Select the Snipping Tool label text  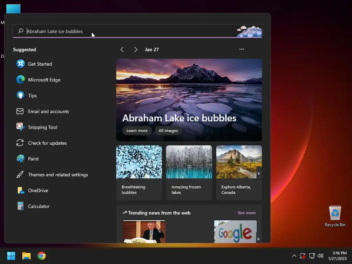coord(43,127)
